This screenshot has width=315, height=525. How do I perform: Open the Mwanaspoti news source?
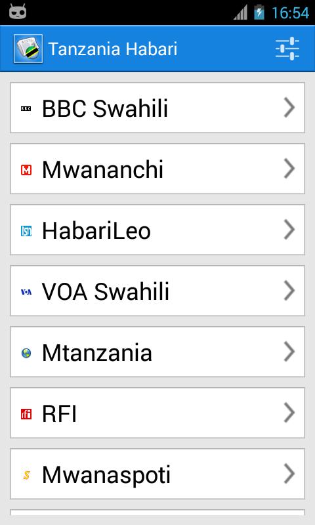click(x=157, y=474)
